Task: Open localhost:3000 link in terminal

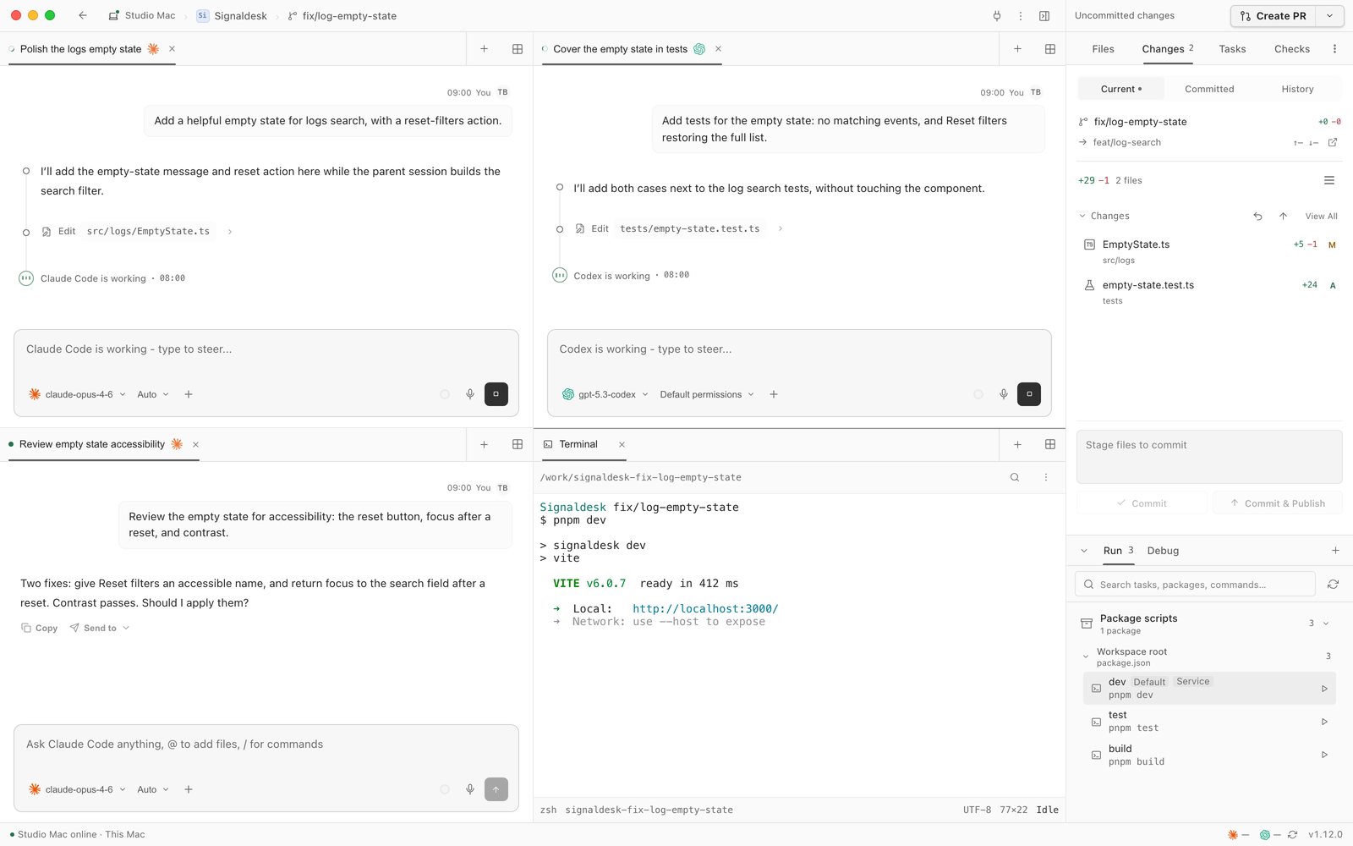Action: [x=705, y=609]
